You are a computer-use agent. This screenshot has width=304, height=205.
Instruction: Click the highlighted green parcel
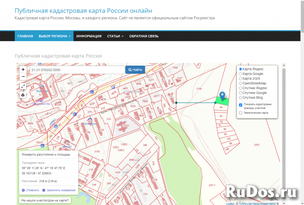coord(222,102)
